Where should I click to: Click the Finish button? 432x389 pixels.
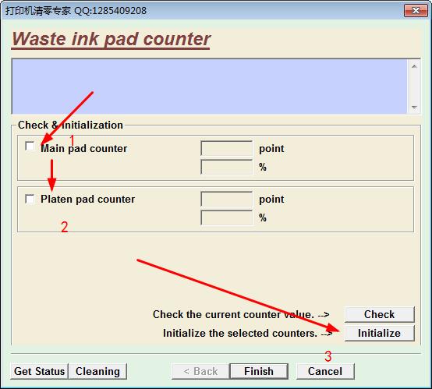point(259,371)
